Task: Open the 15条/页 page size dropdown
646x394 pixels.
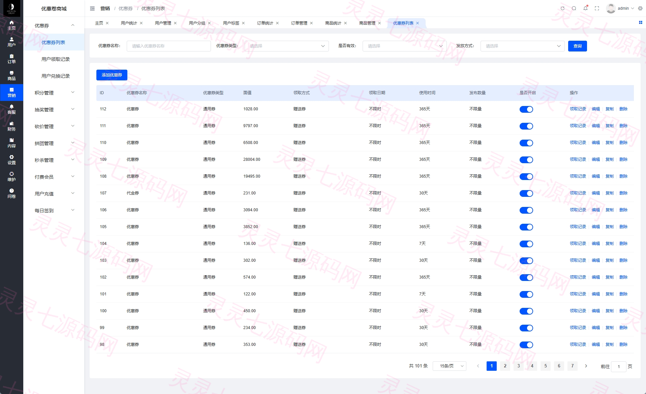Action: click(x=450, y=366)
